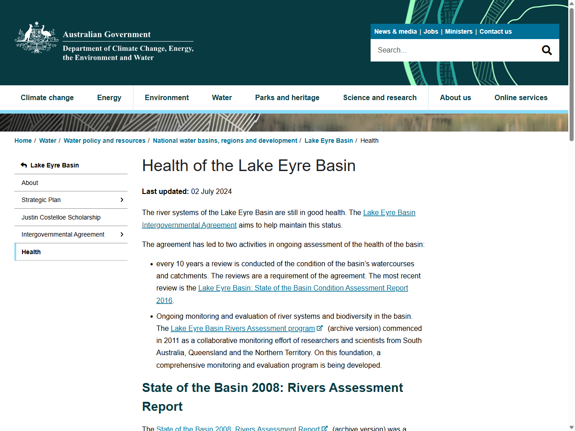Navigate to the Home breadcrumb
The image size is (575, 431).
click(23, 141)
